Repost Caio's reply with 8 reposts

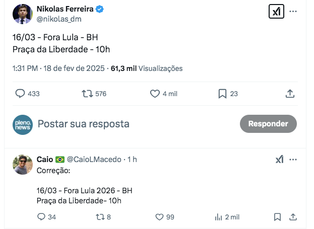[x=99, y=217]
